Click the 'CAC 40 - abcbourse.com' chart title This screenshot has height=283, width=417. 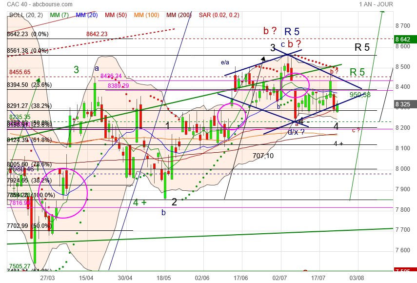pyautogui.click(x=40, y=4)
